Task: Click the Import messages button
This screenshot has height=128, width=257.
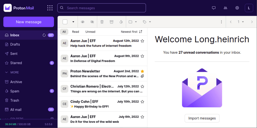Action: click(x=202, y=118)
